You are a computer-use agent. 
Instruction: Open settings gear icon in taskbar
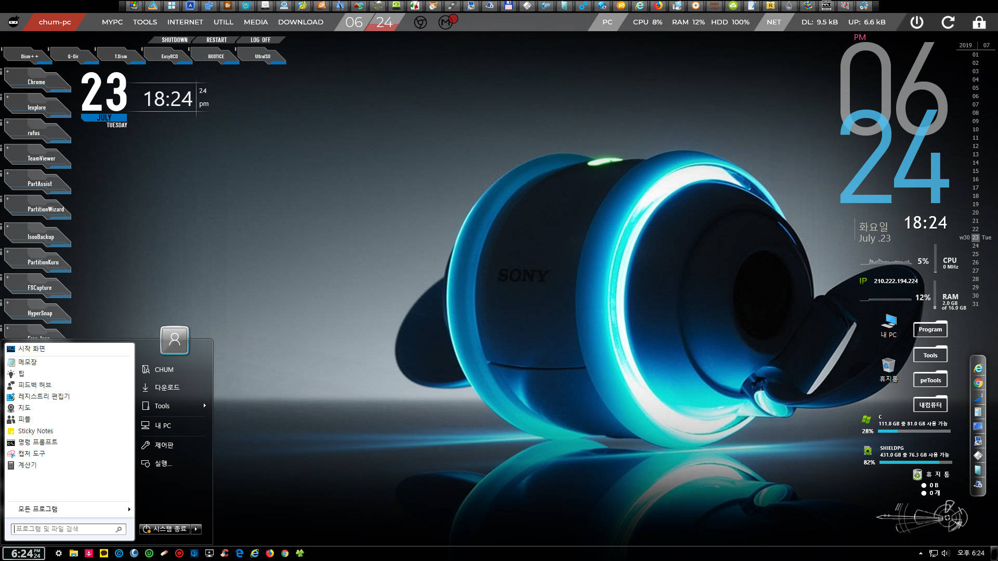59,553
